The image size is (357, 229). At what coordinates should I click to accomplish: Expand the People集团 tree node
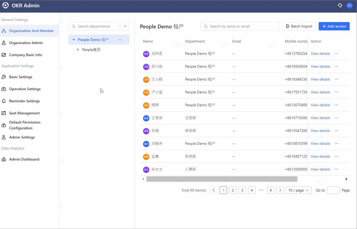(78, 49)
